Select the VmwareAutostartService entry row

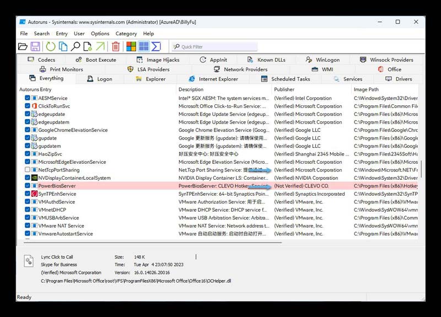pos(218,233)
